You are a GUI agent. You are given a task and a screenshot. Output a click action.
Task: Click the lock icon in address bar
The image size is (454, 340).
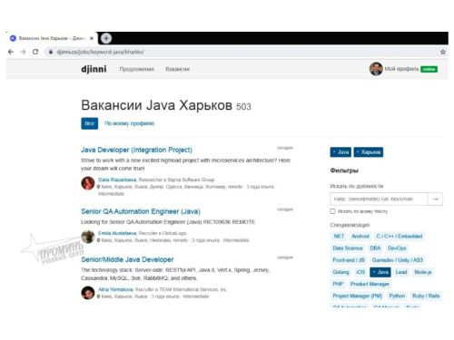51,52
